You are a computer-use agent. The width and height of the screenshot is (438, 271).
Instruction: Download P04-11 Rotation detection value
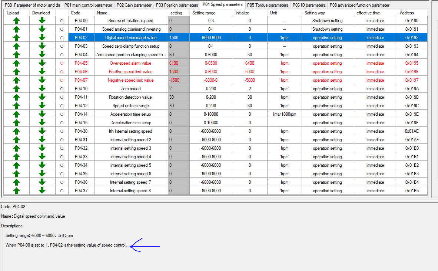[x=42, y=97]
